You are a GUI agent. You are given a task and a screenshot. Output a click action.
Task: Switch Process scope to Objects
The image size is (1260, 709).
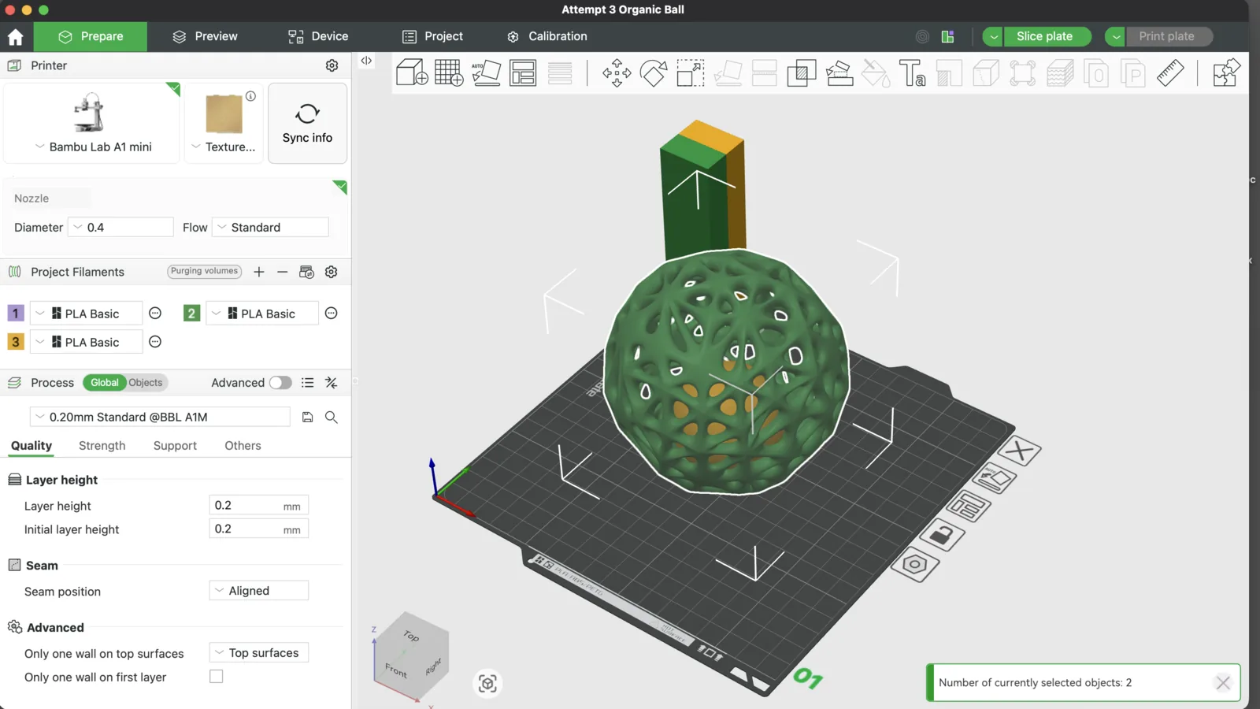(x=146, y=383)
